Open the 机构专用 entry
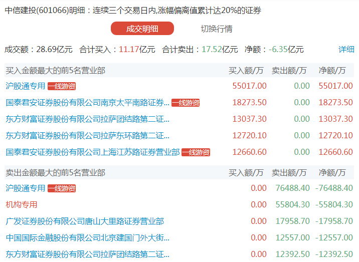Screen dimensions: 359x262 click(21, 204)
